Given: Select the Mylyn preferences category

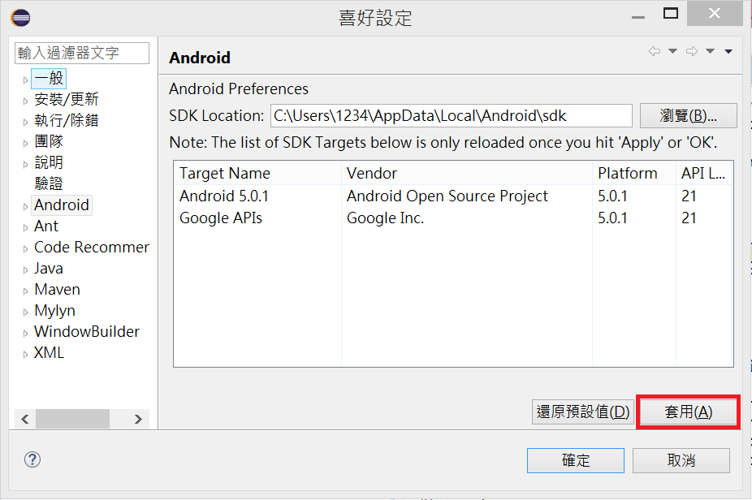Looking at the screenshot, I should tap(54, 311).
